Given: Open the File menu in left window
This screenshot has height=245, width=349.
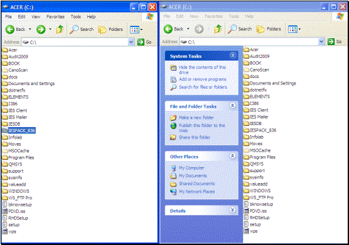Looking at the screenshot, I should [8, 17].
